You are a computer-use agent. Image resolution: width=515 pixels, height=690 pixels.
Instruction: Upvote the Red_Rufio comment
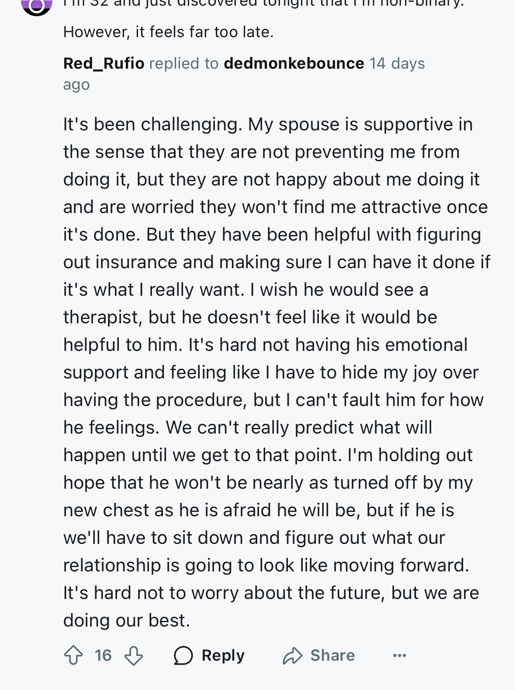[73, 655]
